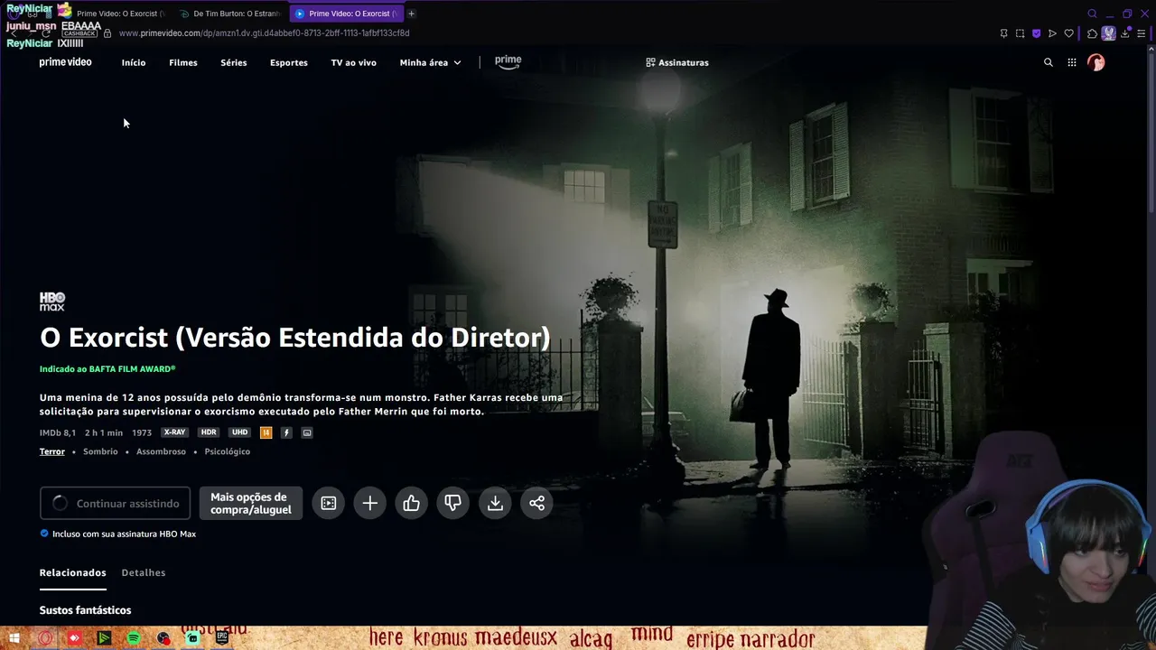The width and height of the screenshot is (1156, 650).
Task: Click the heart bookmark icon in address bar
Action: pos(1069,33)
